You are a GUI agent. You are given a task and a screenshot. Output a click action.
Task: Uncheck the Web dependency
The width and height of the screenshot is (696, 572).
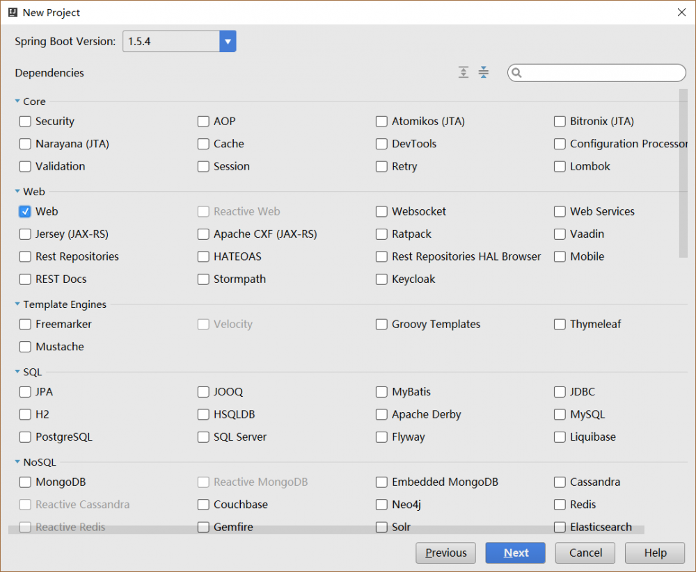pos(25,211)
